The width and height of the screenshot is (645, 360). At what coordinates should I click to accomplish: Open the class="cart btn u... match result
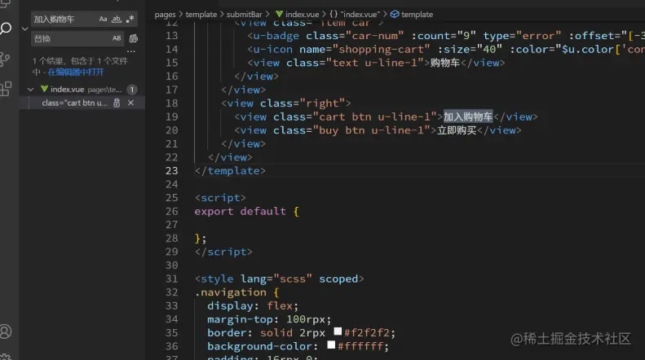point(74,103)
